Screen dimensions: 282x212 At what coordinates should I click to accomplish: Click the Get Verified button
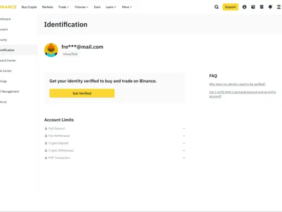pyautogui.click(x=82, y=93)
